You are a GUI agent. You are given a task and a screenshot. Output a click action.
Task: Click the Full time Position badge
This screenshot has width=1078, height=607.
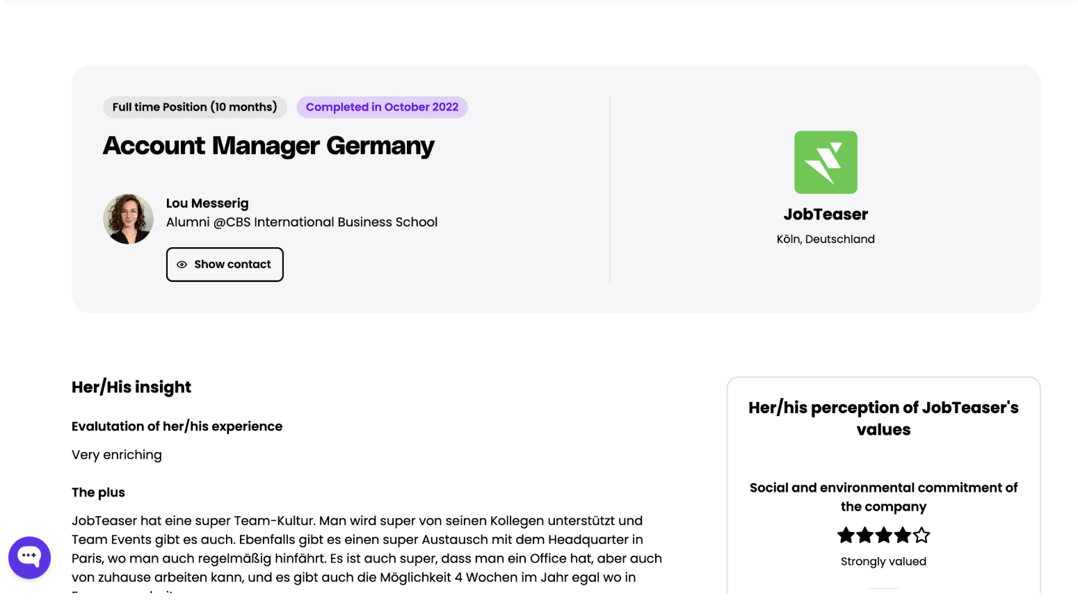195,107
